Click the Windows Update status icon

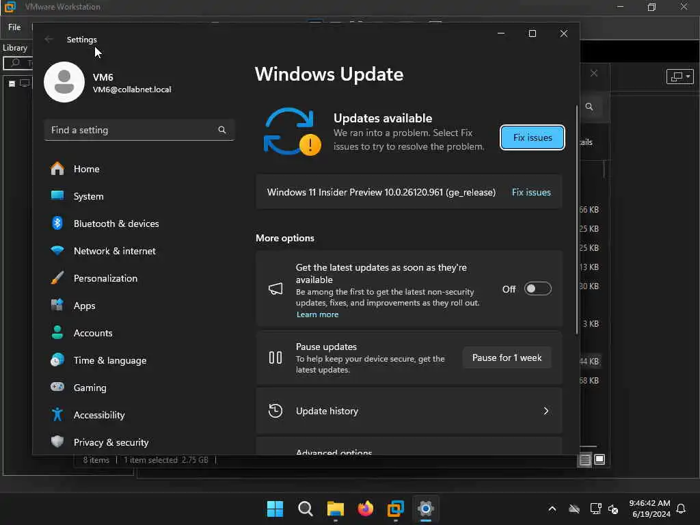click(293, 132)
